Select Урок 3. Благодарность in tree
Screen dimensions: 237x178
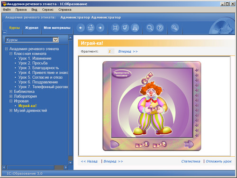point(38,68)
